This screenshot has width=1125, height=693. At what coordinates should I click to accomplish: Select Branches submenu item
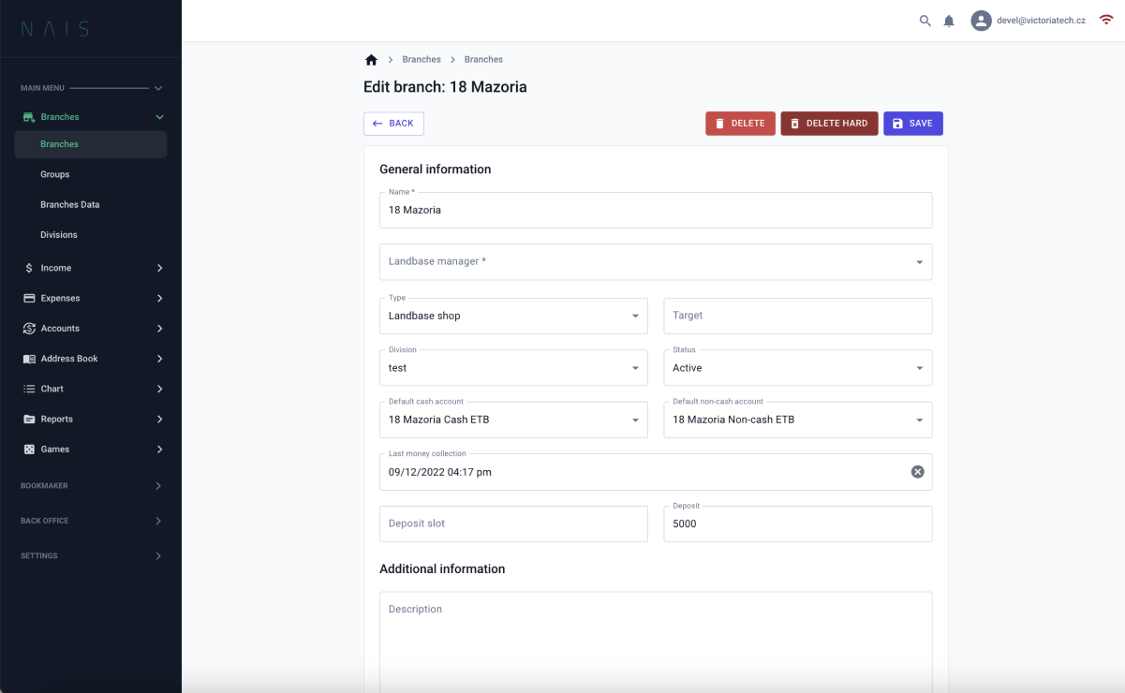91,144
